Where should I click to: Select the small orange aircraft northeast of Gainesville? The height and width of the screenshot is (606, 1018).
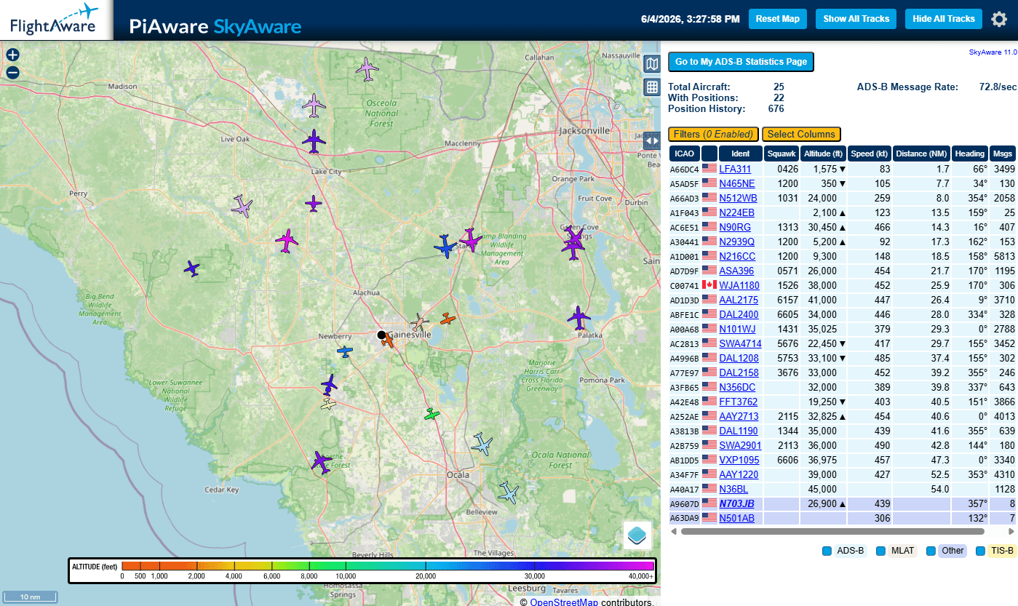[448, 319]
